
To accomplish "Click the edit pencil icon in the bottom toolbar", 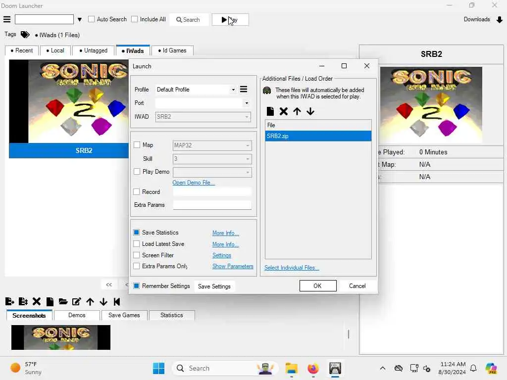I will pos(77,301).
